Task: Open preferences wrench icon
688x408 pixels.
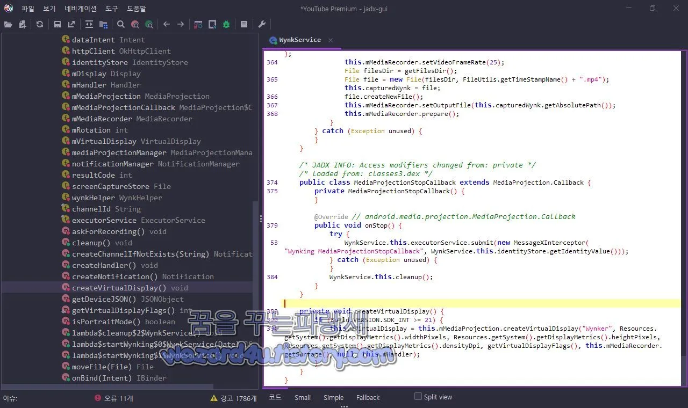Action: pos(262,24)
